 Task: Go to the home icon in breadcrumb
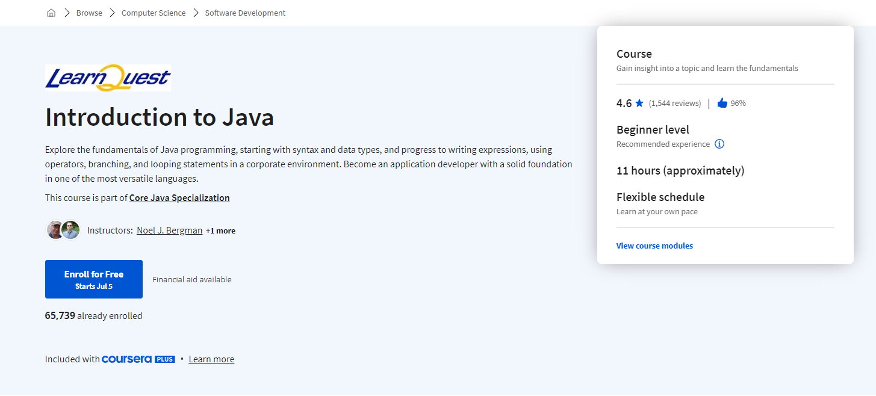[x=51, y=13]
